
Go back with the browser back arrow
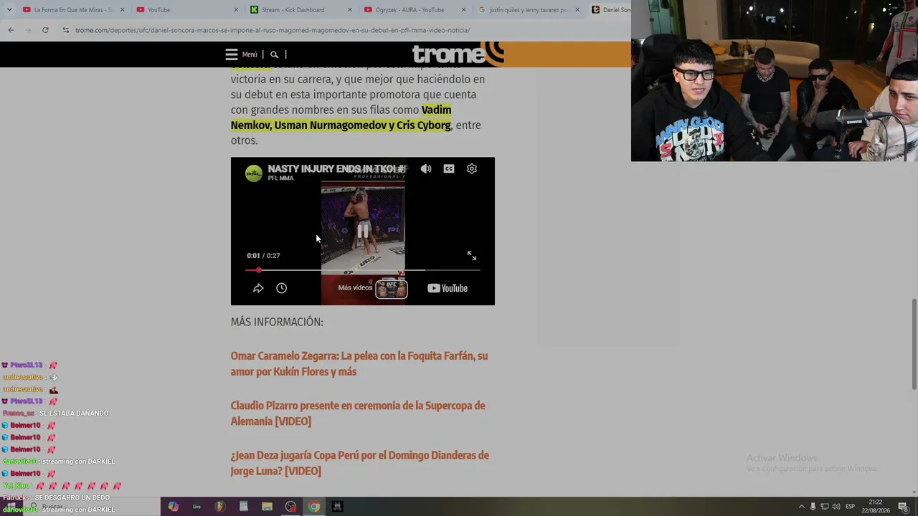[11, 30]
